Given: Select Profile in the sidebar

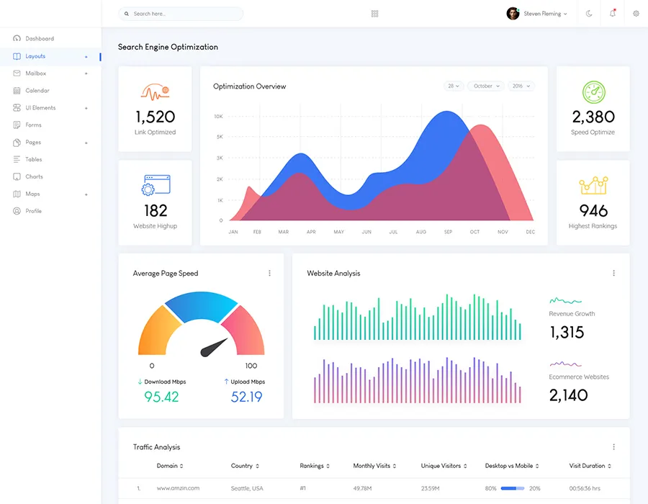Looking at the screenshot, I should coord(33,211).
